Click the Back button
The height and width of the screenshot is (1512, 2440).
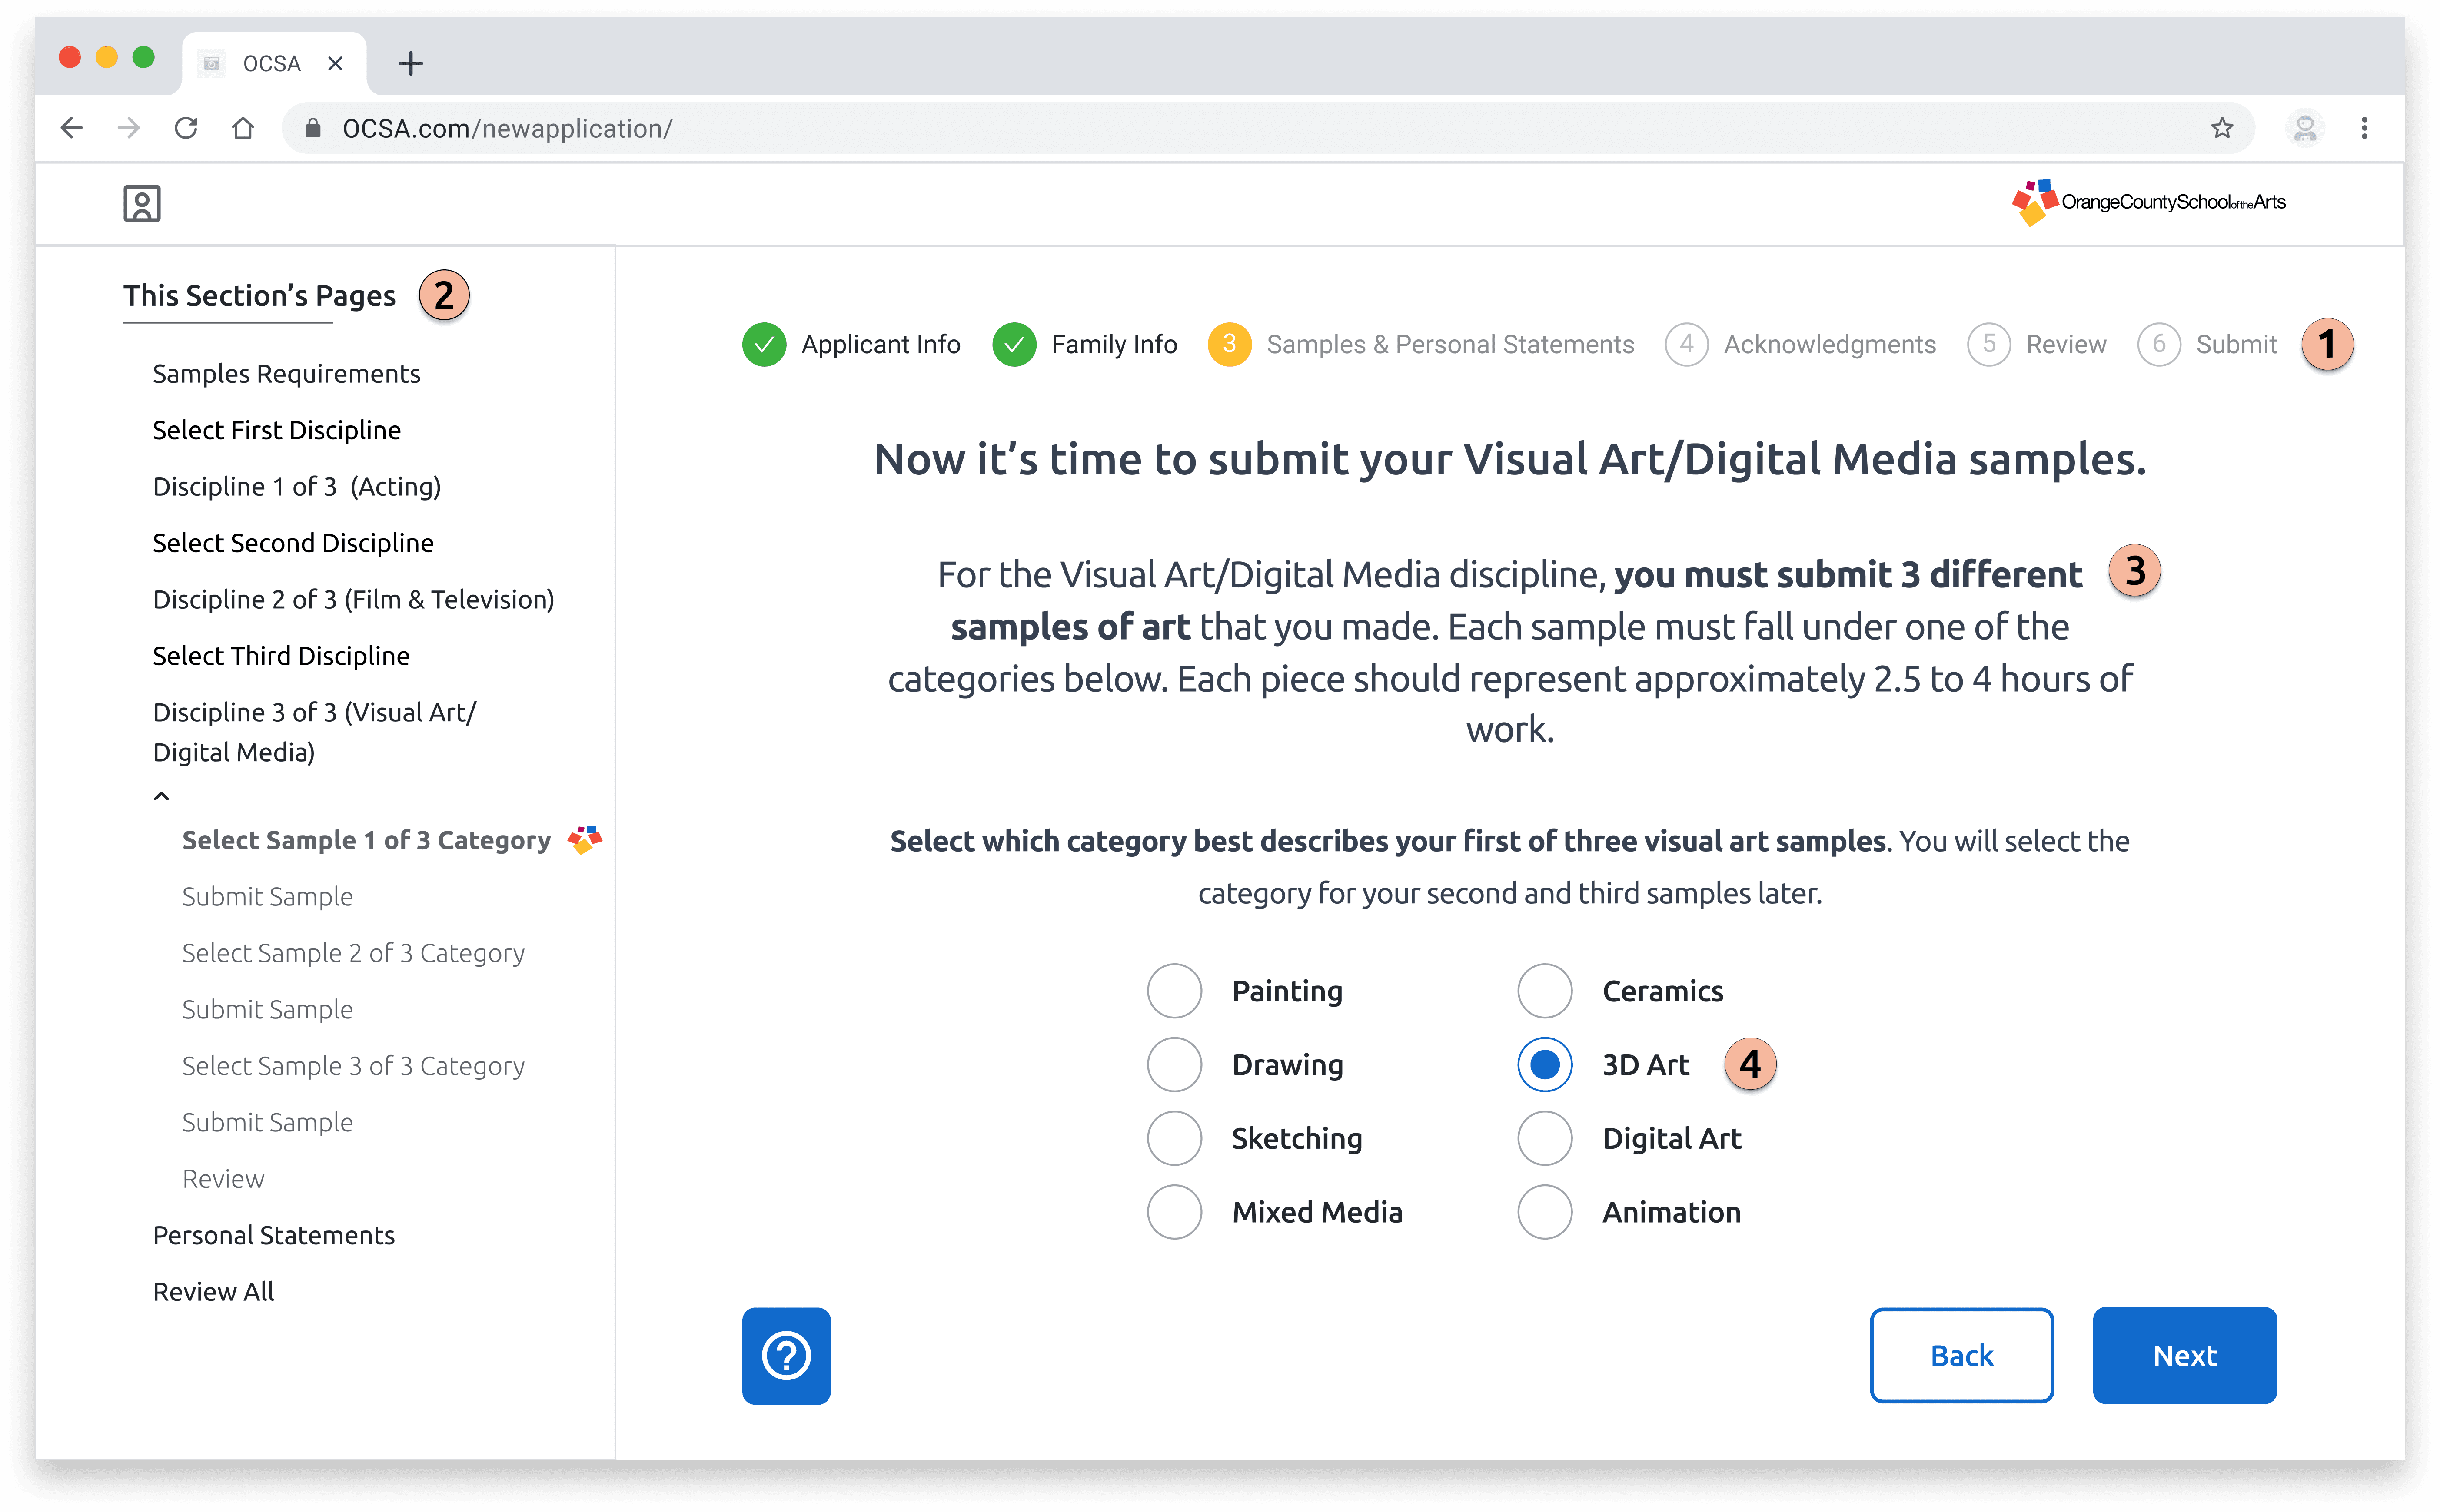click(x=1962, y=1355)
